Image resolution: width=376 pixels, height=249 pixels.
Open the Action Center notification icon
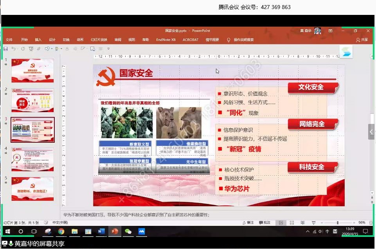365,231
